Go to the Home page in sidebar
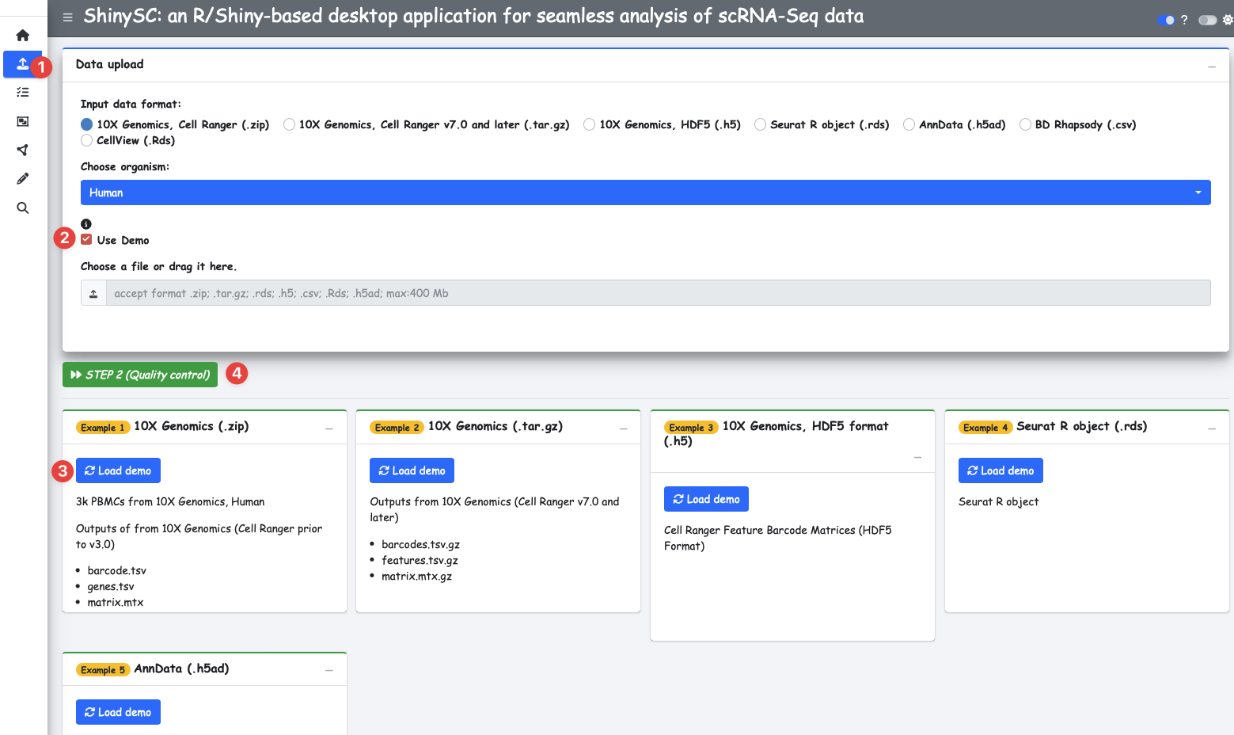The height and width of the screenshot is (735, 1234). pyautogui.click(x=23, y=36)
